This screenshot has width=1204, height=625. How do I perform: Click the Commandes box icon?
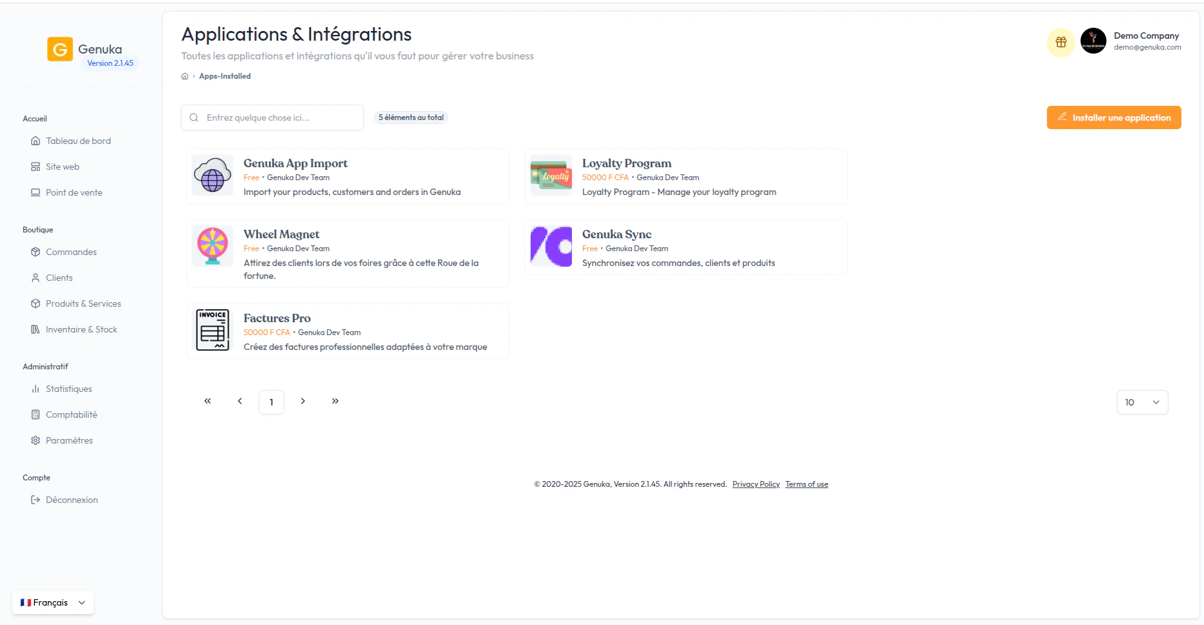(x=36, y=252)
